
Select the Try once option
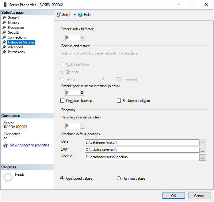tap(62, 72)
